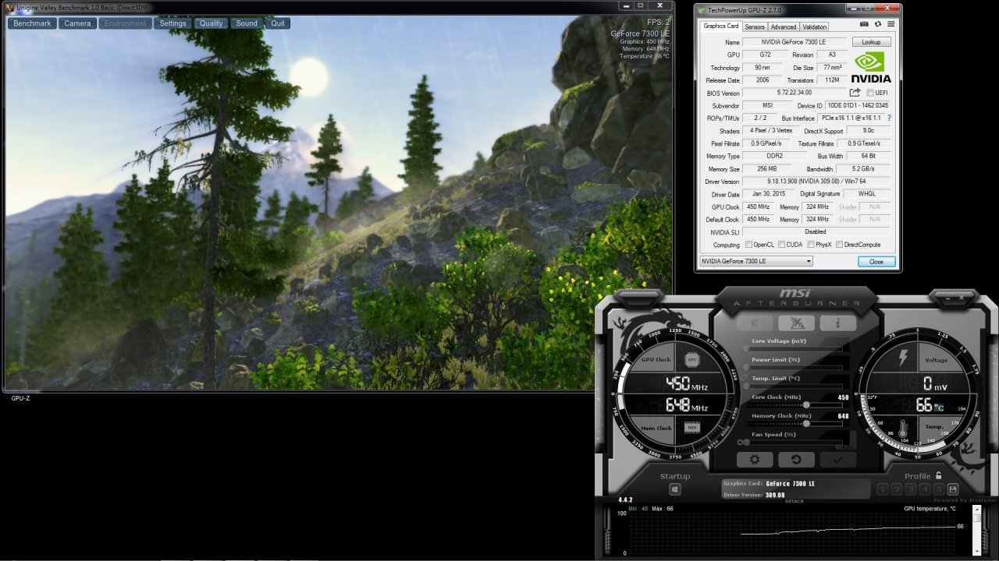Open the Quality dropdown in Valley
This screenshot has height=561, width=999.
[211, 23]
